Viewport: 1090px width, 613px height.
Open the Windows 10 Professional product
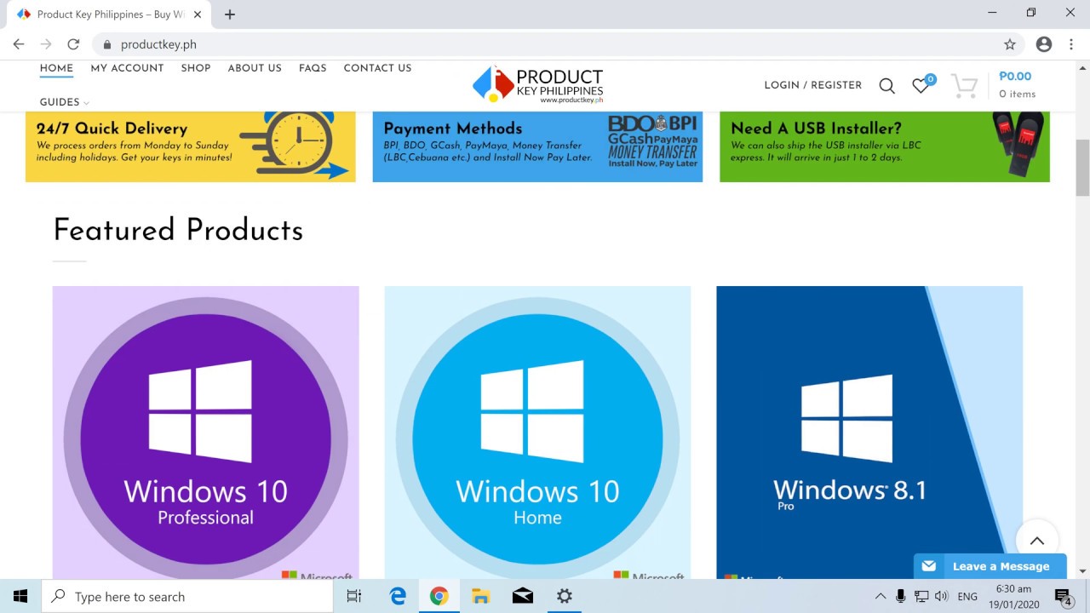(206, 433)
